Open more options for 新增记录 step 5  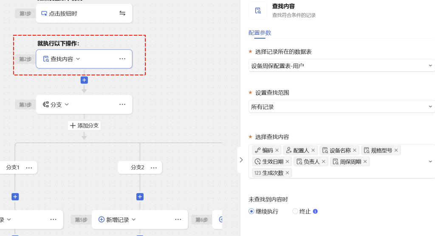pos(178,219)
